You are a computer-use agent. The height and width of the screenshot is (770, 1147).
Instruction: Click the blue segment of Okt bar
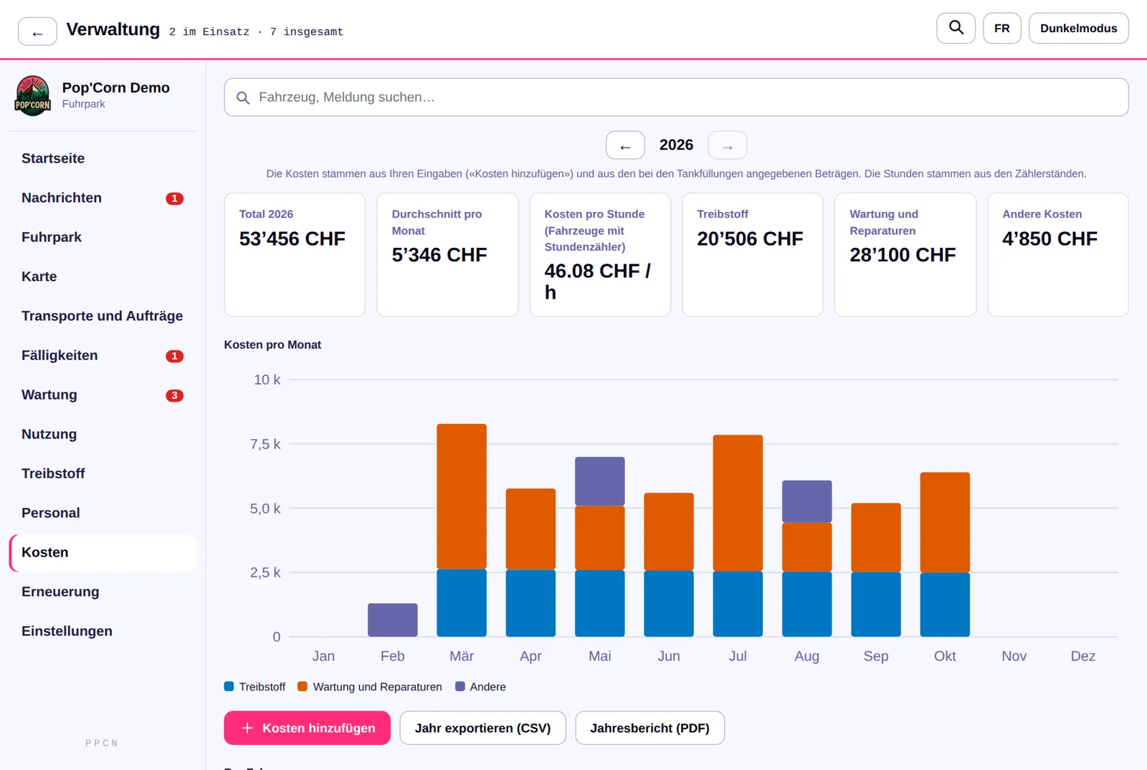[x=945, y=605]
